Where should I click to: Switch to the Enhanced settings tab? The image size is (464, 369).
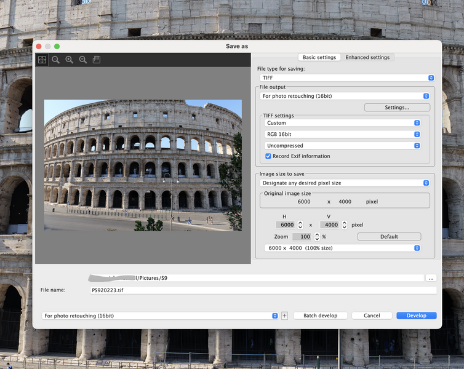point(367,57)
